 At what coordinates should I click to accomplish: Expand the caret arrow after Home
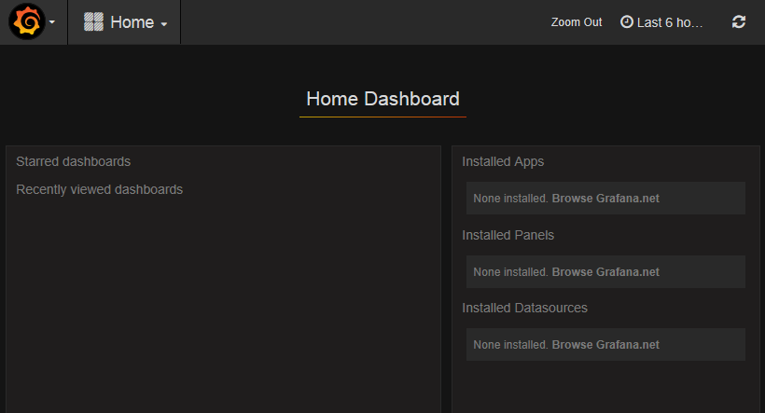click(164, 23)
